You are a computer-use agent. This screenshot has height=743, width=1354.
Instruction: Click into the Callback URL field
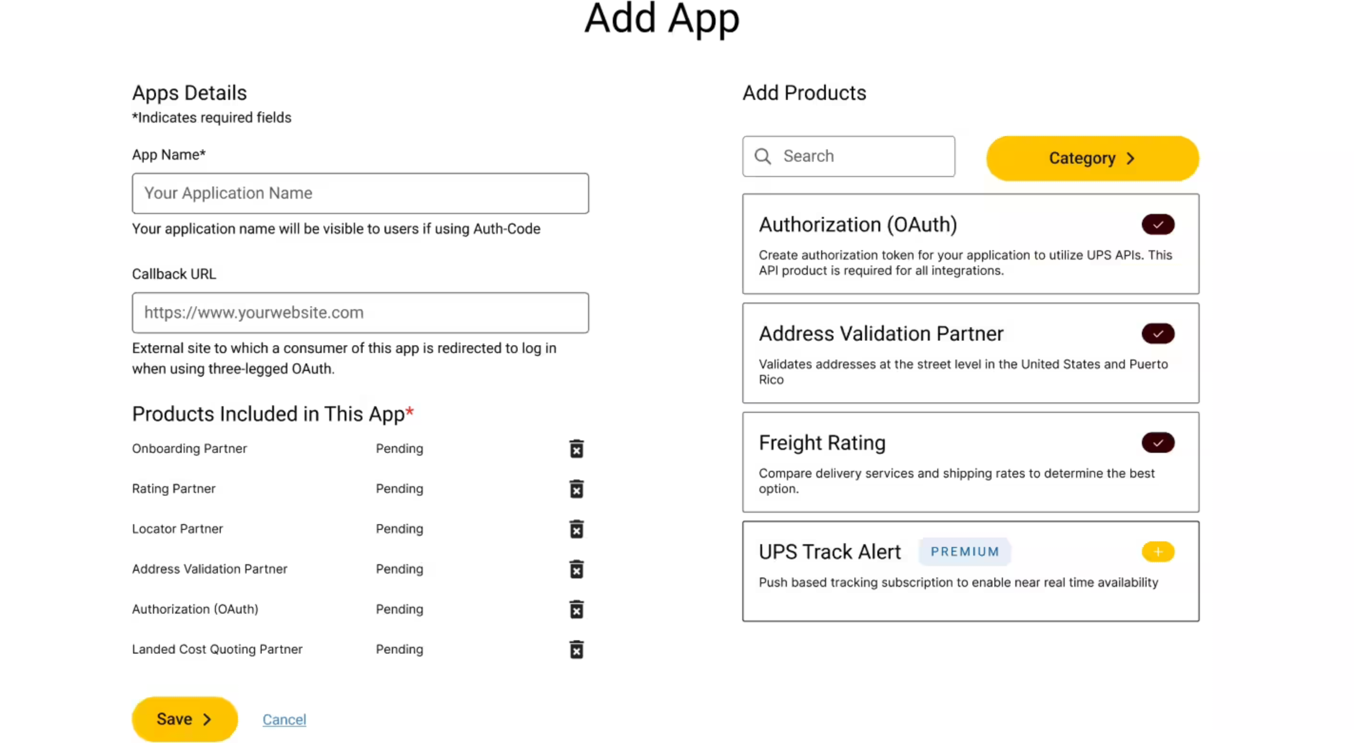360,313
